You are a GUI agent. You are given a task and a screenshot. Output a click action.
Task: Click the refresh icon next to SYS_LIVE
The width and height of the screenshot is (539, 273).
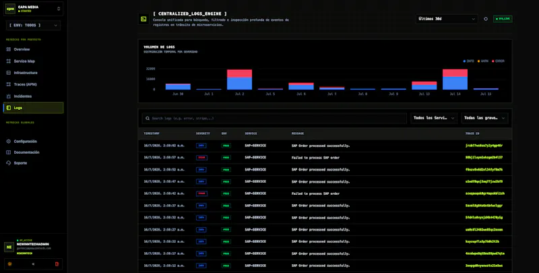(x=486, y=19)
